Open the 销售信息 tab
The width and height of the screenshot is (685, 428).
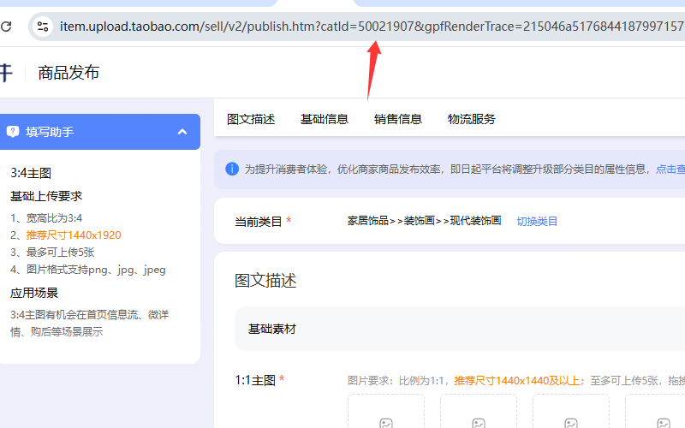click(x=398, y=119)
